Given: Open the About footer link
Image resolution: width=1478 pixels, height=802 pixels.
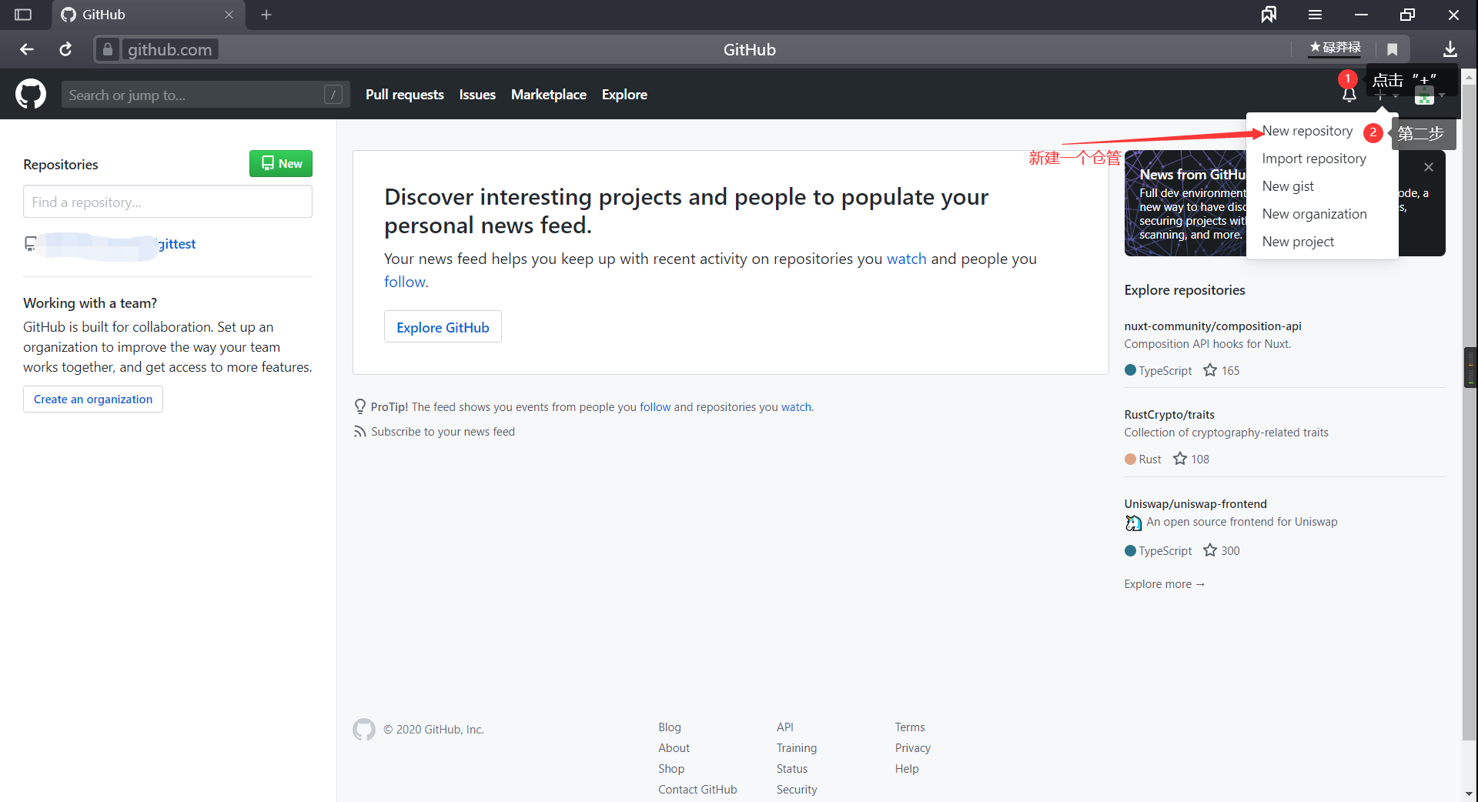Looking at the screenshot, I should point(674,748).
